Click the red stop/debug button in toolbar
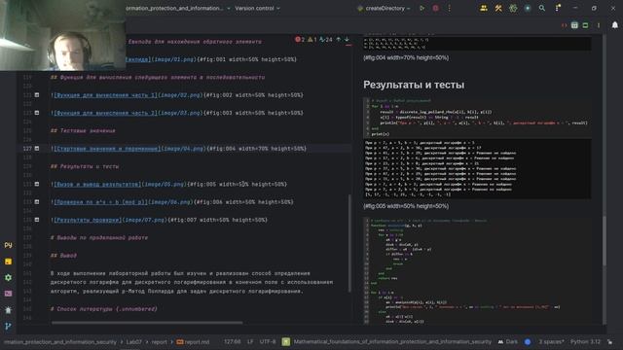623x350 pixels. pyautogui.click(x=435, y=8)
